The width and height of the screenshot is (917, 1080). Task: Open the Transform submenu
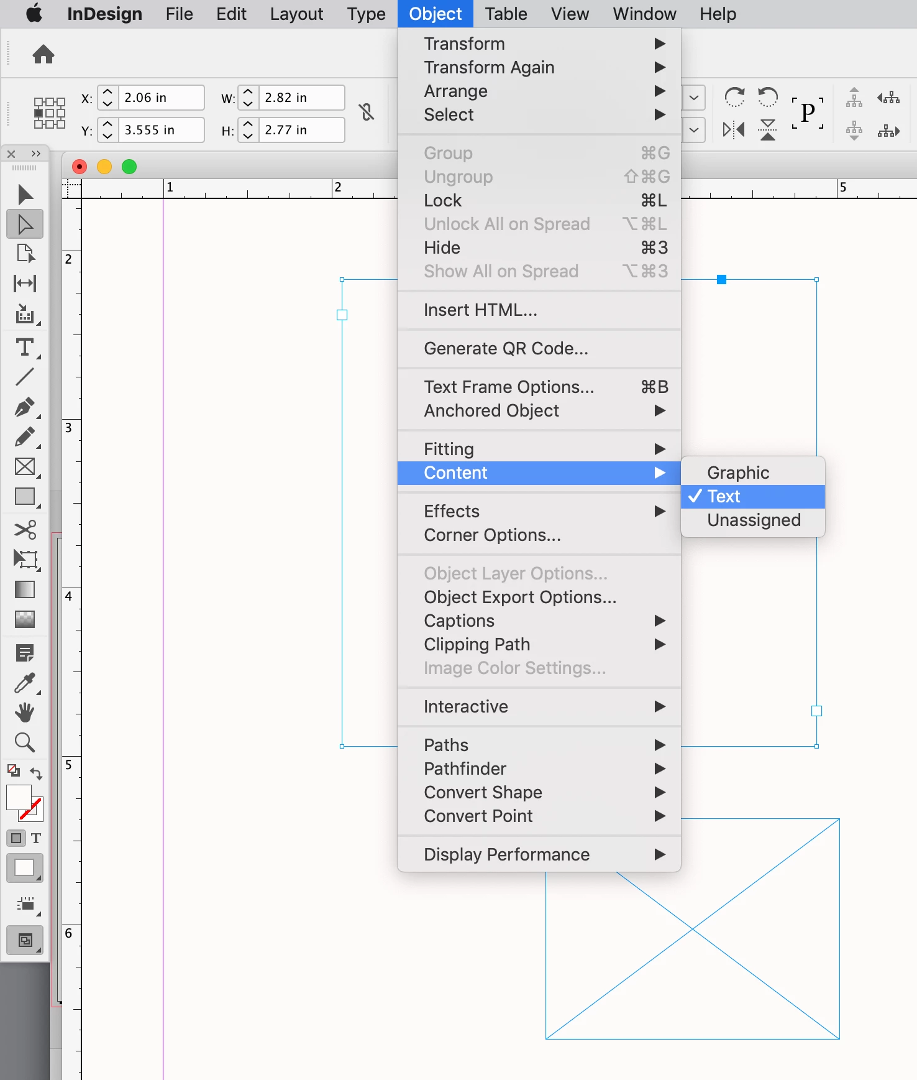pos(539,44)
